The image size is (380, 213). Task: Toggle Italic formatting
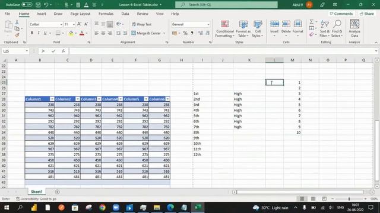click(x=38, y=33)
